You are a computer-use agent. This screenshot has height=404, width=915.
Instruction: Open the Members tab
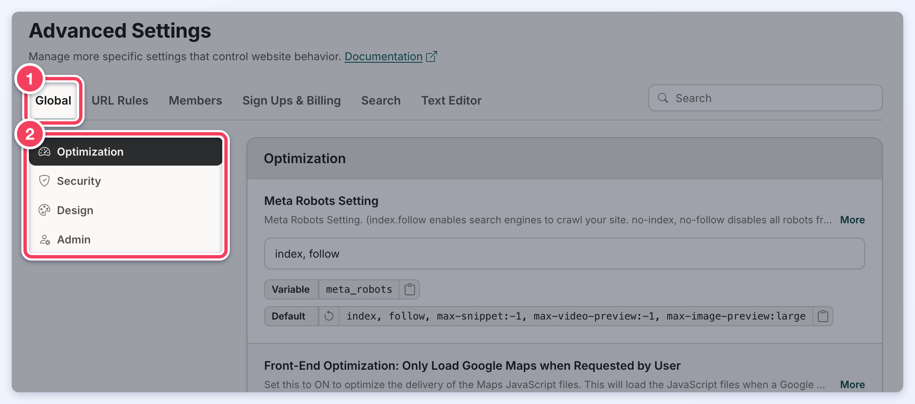click(x=195, y=101)
